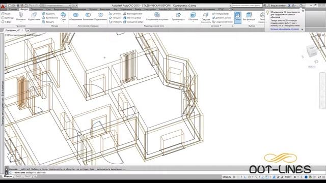Click the viewport controls label top-left

(23, 35)
